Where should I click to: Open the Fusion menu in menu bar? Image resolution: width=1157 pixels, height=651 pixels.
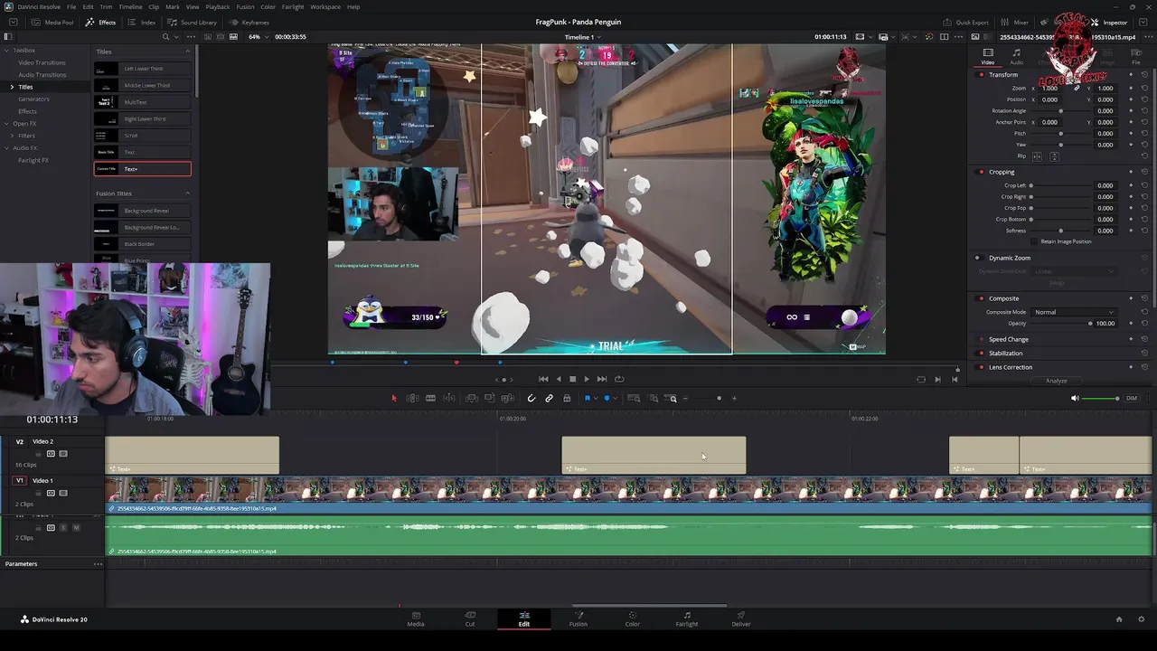(245, 6)
